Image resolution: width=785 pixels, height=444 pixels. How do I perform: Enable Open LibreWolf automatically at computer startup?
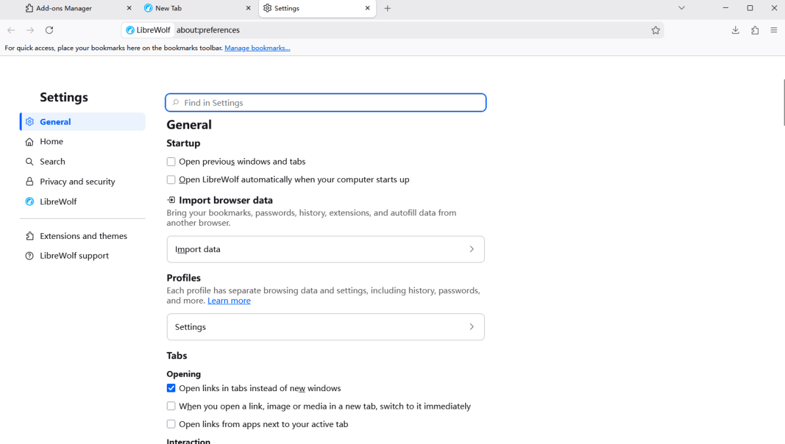[x=171, y=180]
